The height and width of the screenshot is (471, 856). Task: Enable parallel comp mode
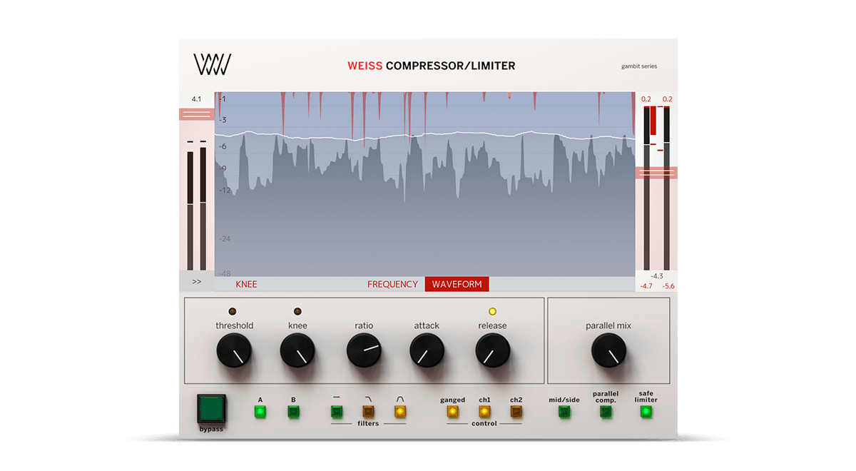point(605,410)
